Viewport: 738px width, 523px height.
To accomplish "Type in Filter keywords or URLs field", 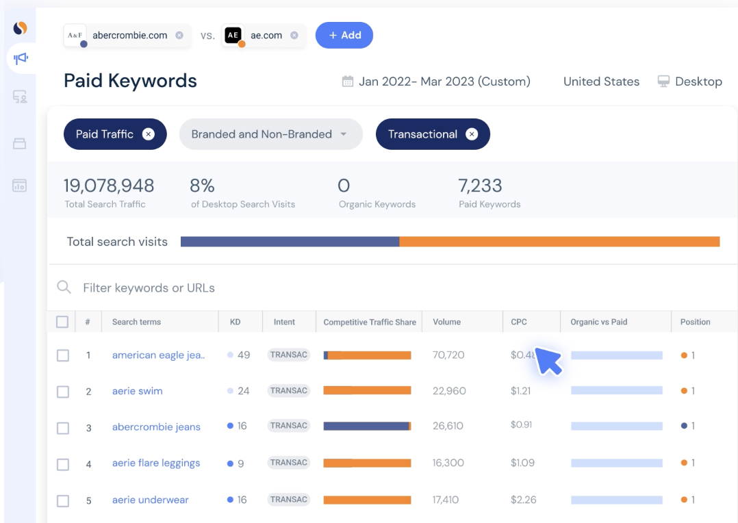I will pos(274,288).
